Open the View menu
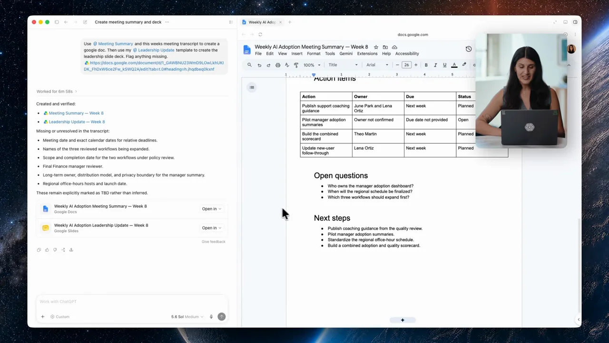 pos(282,54)
